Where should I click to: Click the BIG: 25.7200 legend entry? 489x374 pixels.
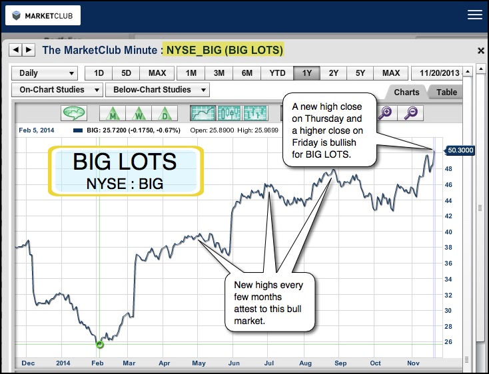tap(127, 130)
